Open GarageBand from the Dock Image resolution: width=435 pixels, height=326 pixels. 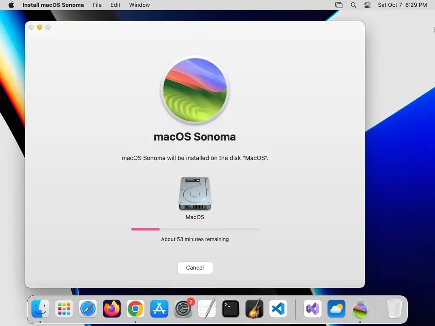254,309
